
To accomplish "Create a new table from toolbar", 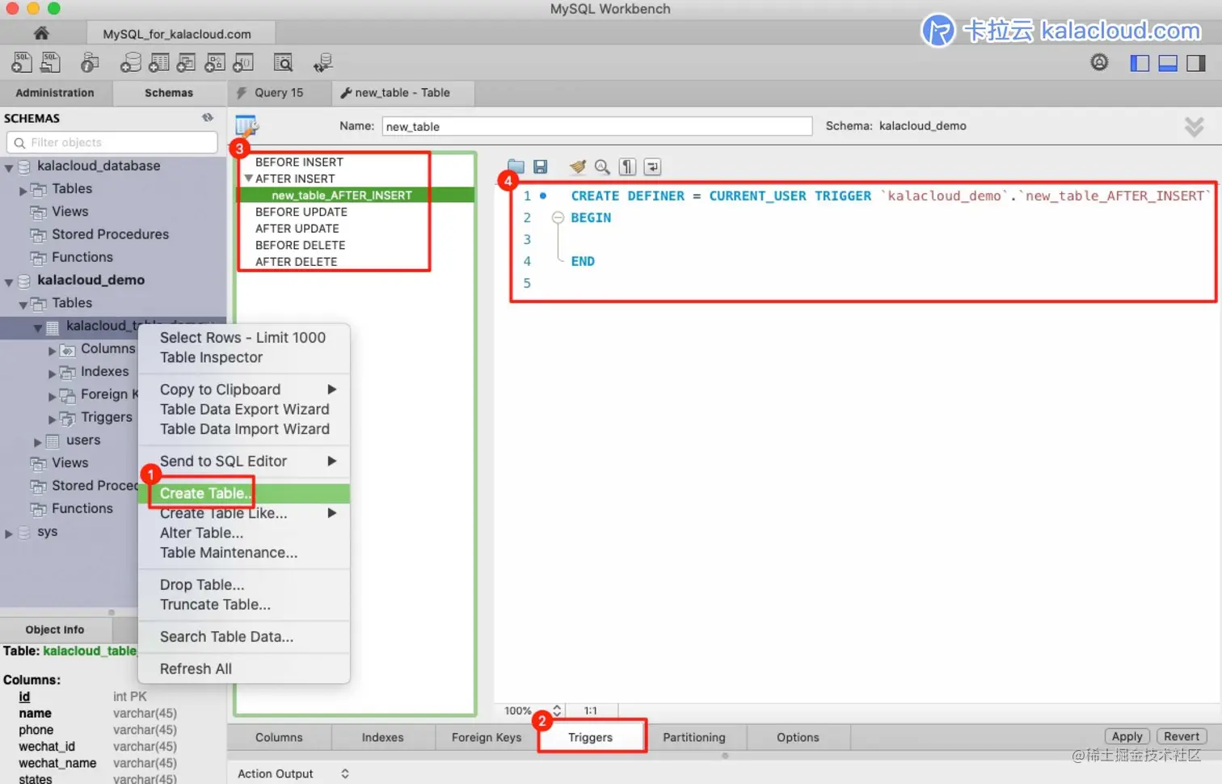I will (x=159, y=62).
